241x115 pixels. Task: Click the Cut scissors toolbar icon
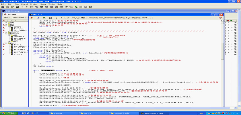(x=32, y=7)
